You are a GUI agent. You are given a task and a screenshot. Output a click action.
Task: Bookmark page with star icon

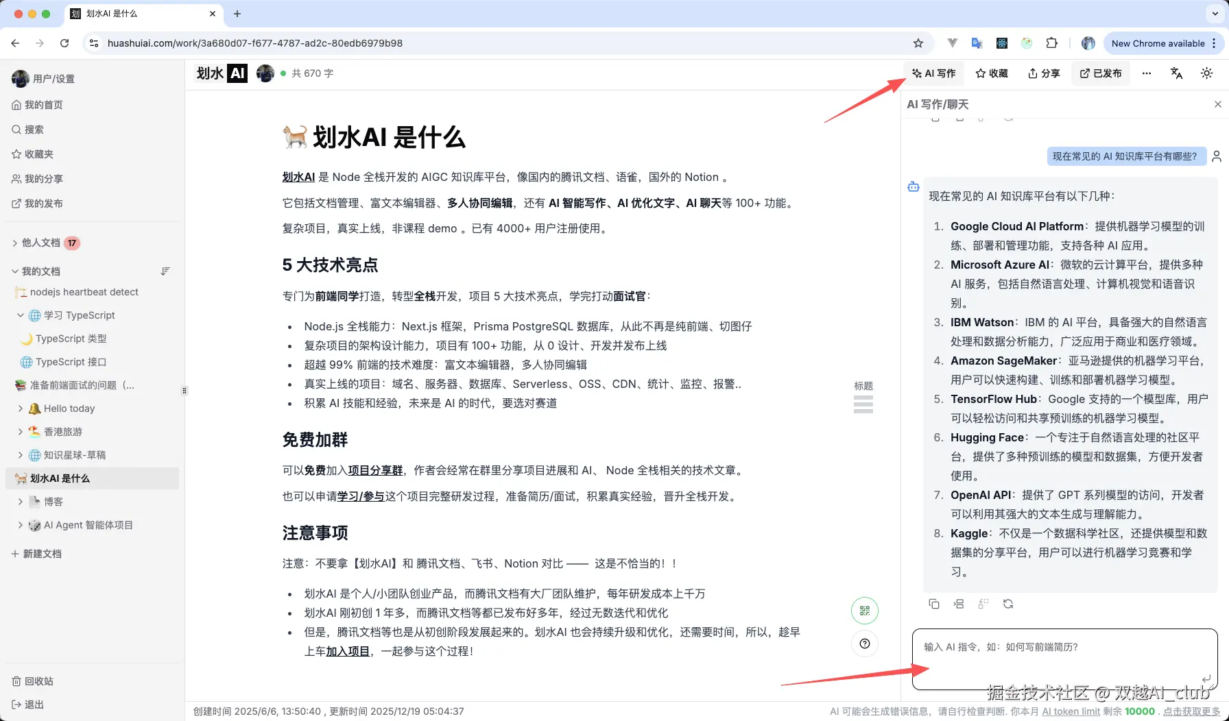(x=918, y=43)
